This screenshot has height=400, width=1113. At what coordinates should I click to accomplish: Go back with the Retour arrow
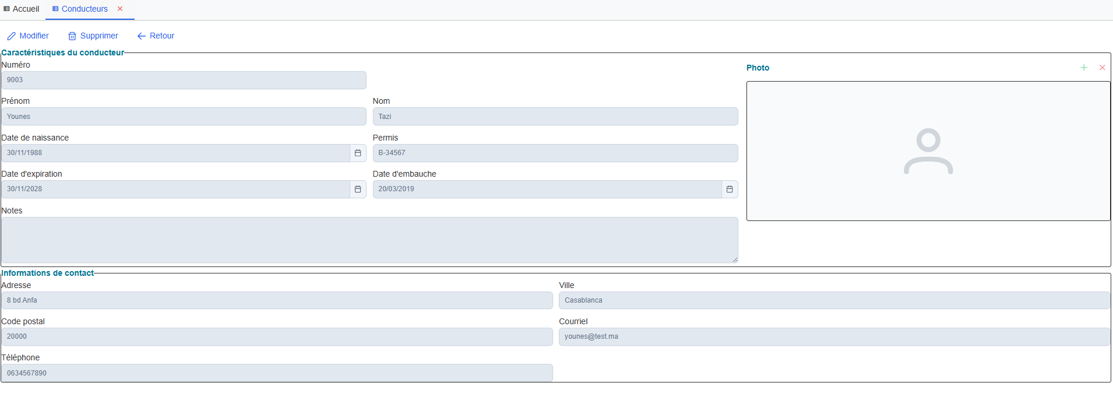pyautogui.click(x=156, y=36)
